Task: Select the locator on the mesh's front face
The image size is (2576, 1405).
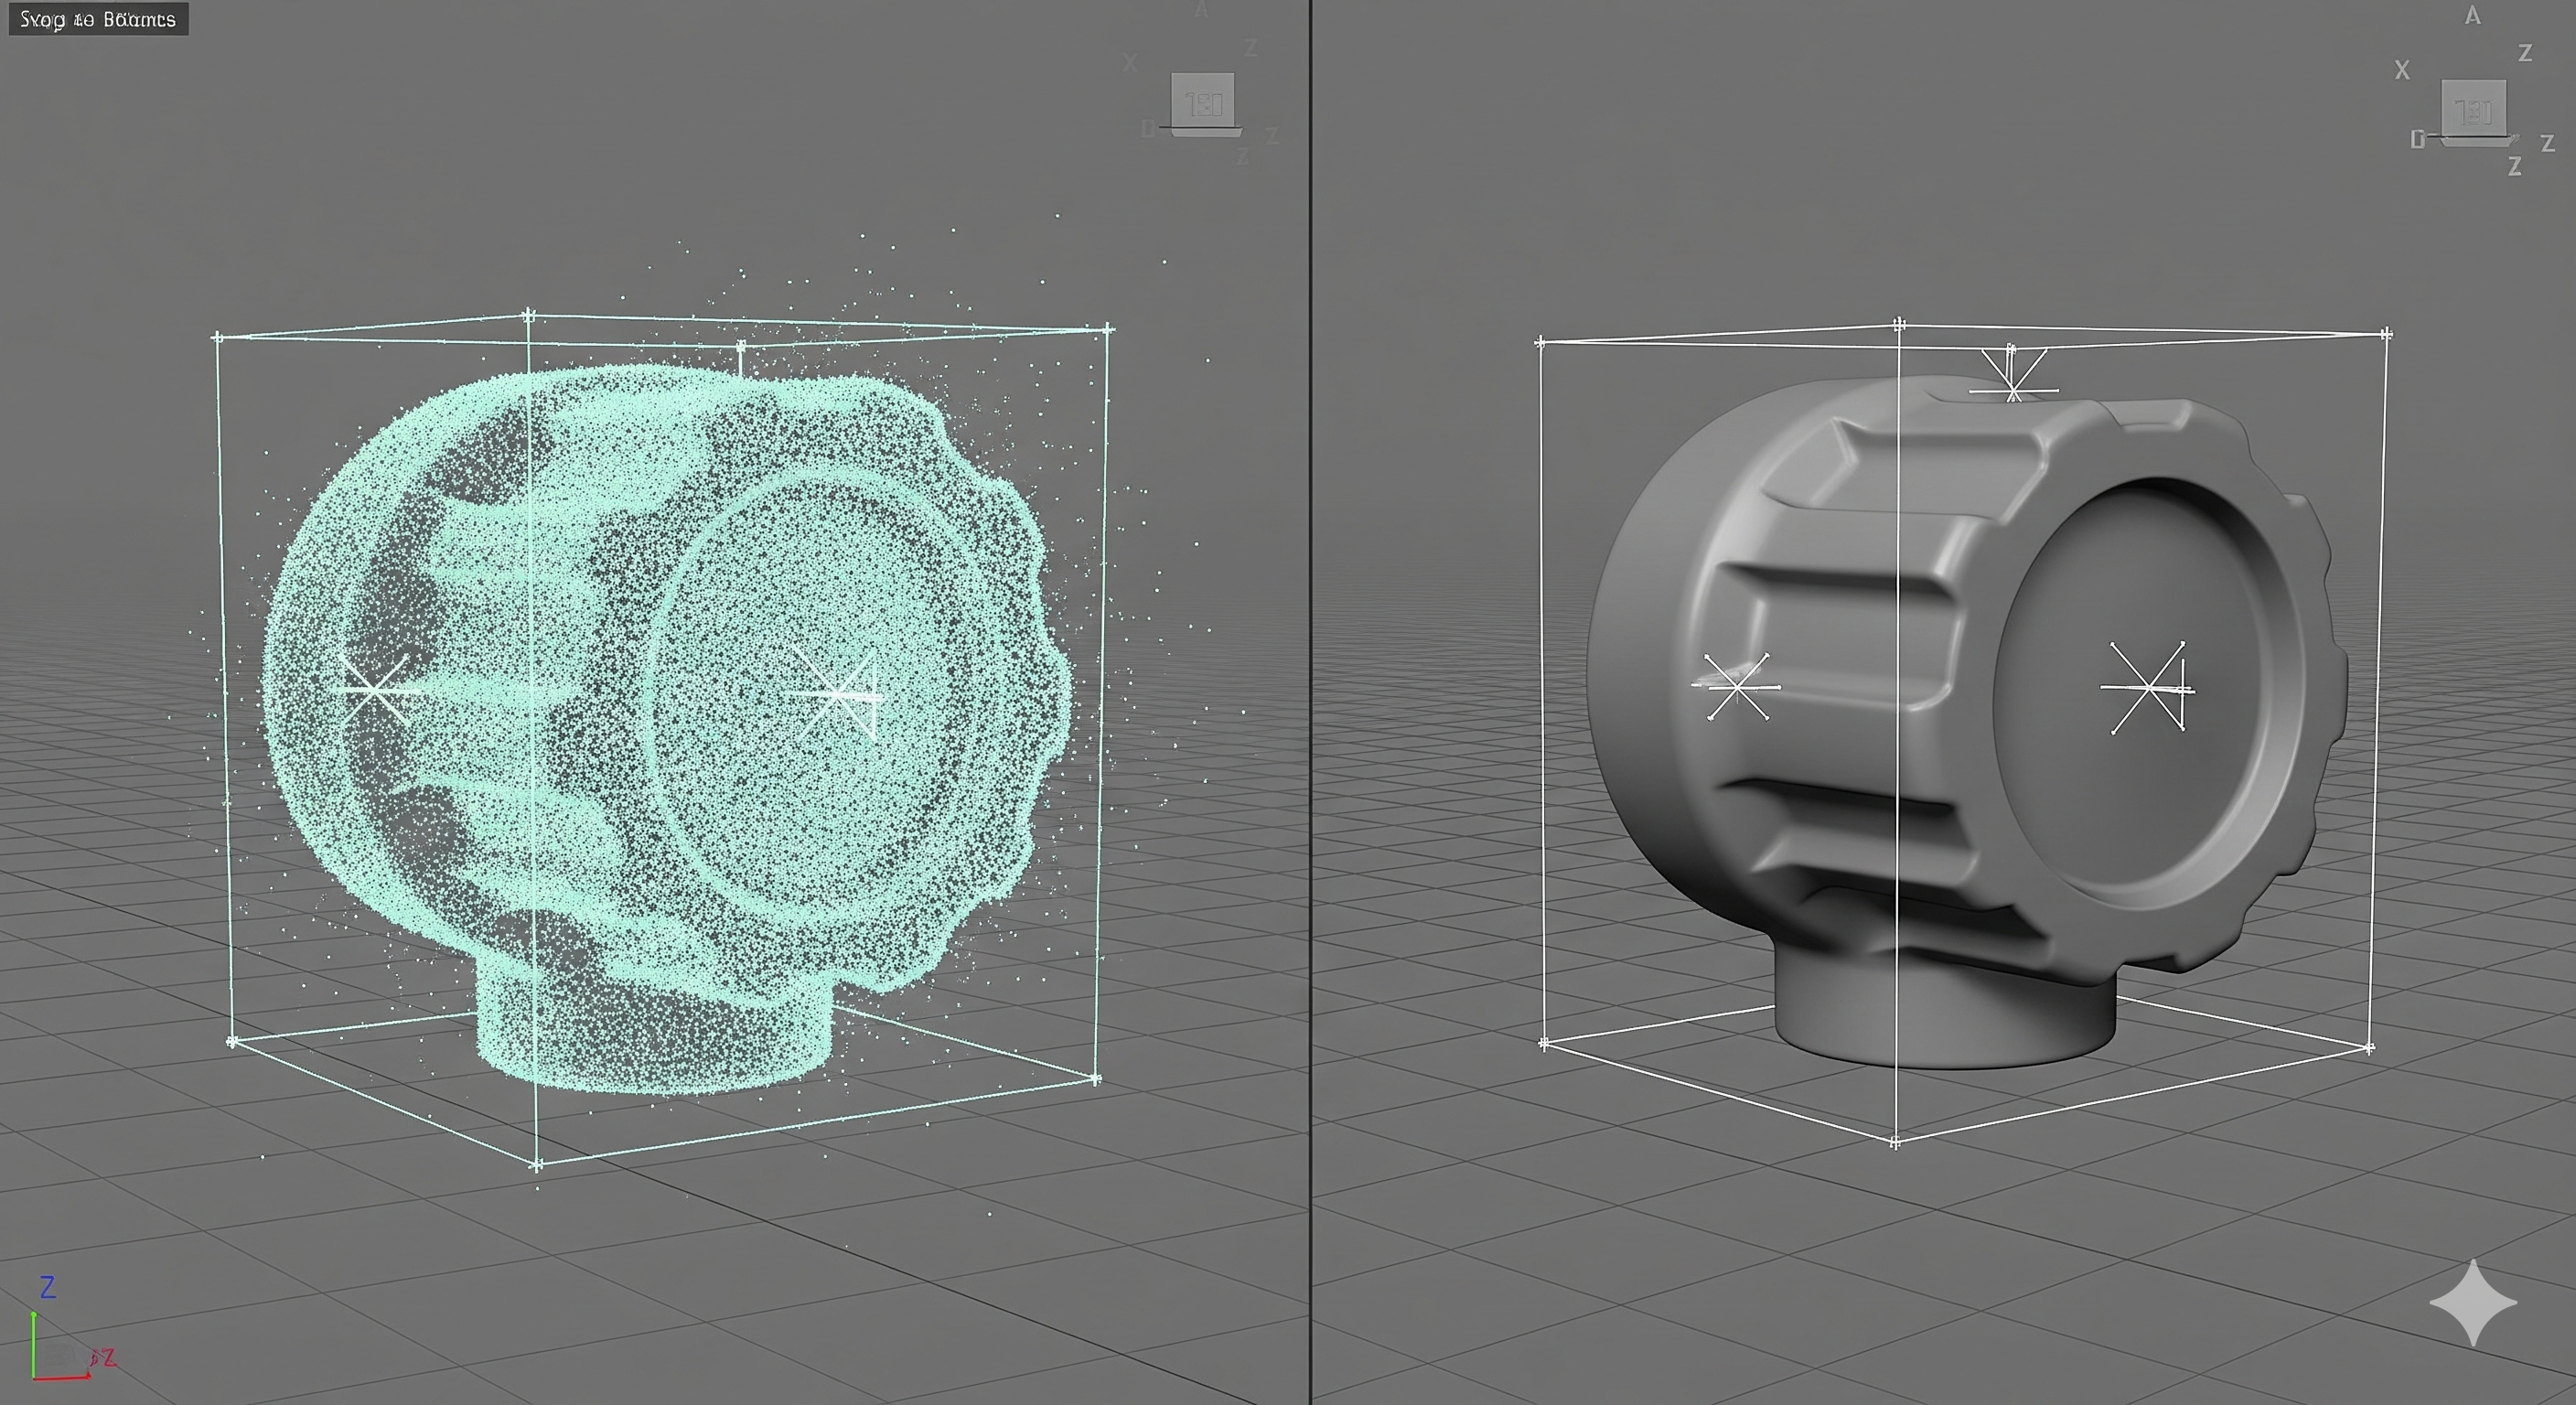Action: 2148,688
